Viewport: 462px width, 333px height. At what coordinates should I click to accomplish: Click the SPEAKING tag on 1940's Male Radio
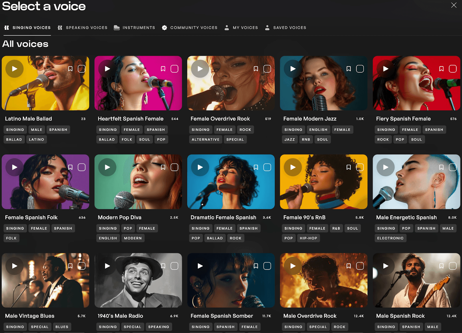point(159,327)
